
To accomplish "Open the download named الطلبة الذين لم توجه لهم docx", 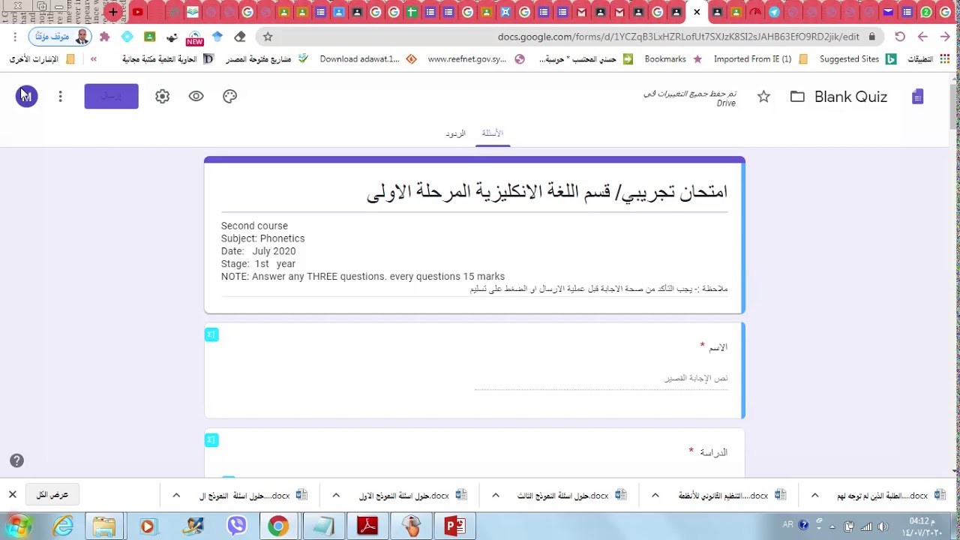I will tap(890, 495).
